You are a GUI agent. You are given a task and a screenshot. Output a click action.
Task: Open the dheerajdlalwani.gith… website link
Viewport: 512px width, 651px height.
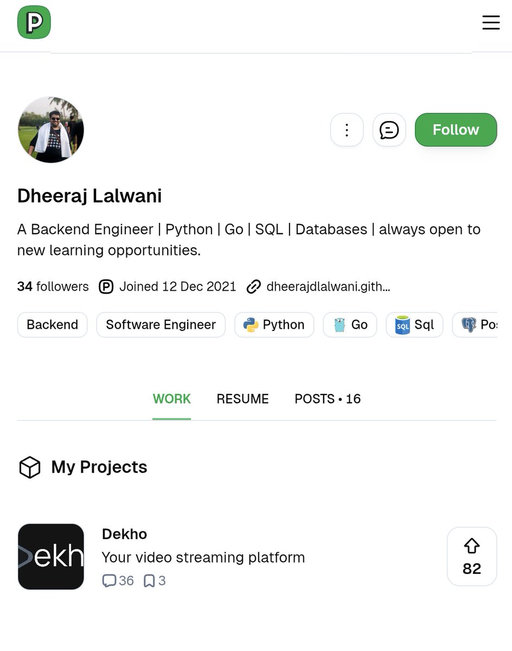click(328, 286)
